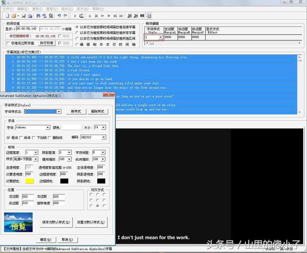Click the pause icon in toolbar
307x253 pixels.
90,16
